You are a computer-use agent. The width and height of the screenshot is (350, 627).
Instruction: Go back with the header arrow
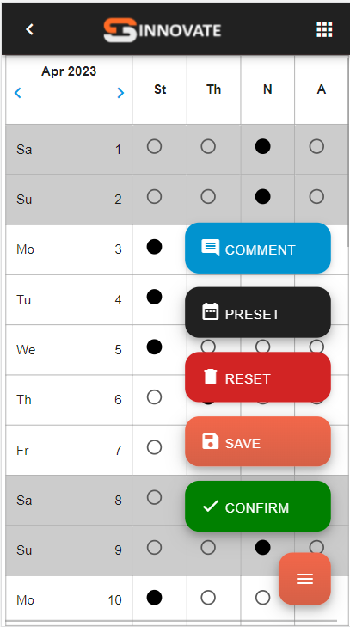29,28
